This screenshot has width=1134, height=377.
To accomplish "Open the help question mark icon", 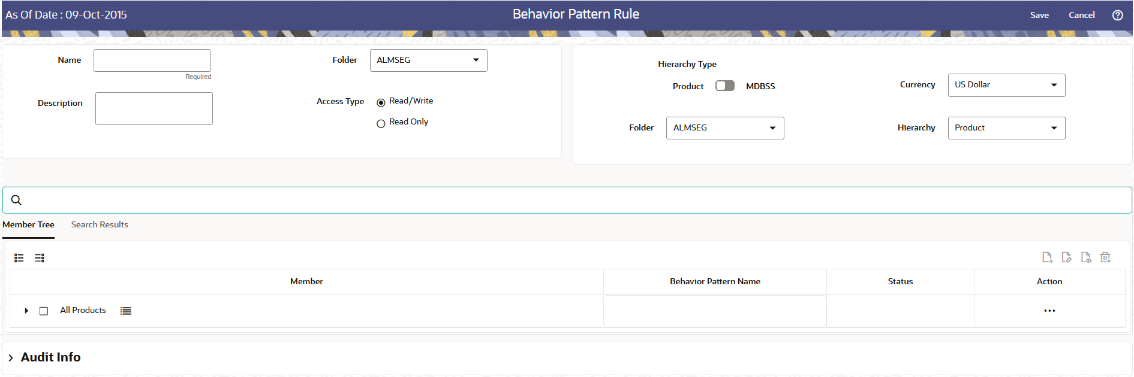I will (x=1118, y=15).
